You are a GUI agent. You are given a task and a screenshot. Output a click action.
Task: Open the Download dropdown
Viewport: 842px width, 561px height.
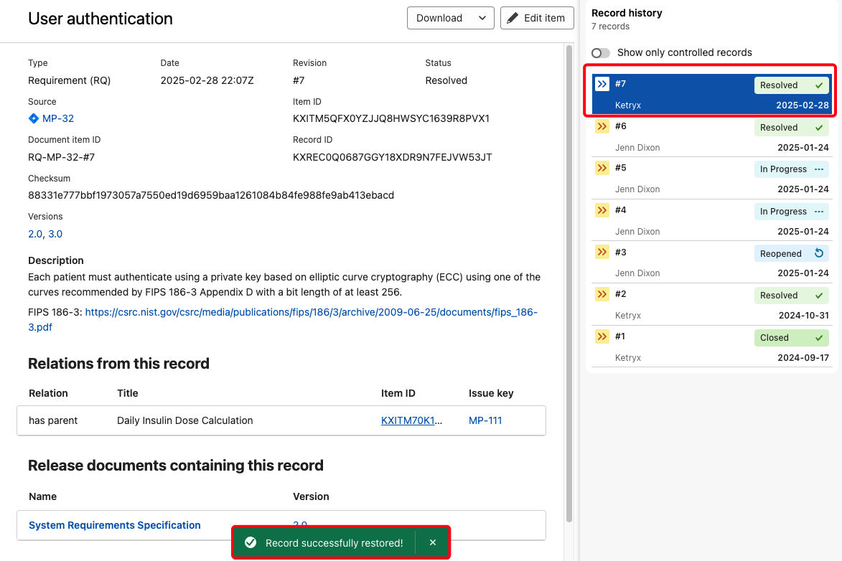click(x=451, y=18)
